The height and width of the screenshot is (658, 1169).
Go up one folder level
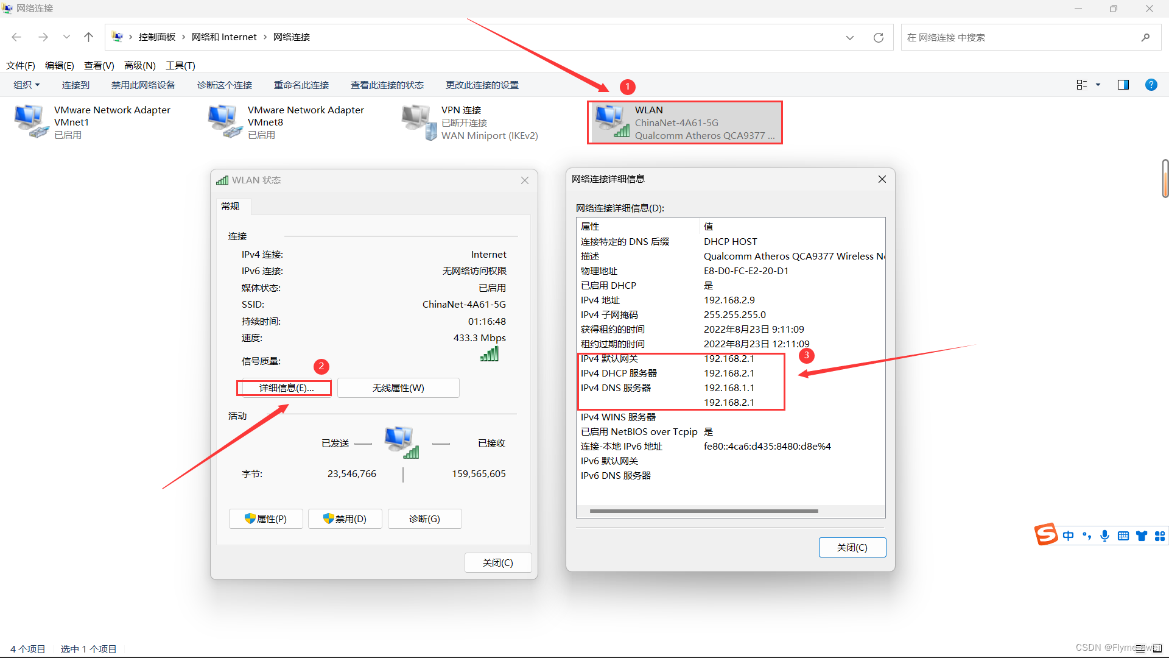pyautogui.click(x=88, y=37)
